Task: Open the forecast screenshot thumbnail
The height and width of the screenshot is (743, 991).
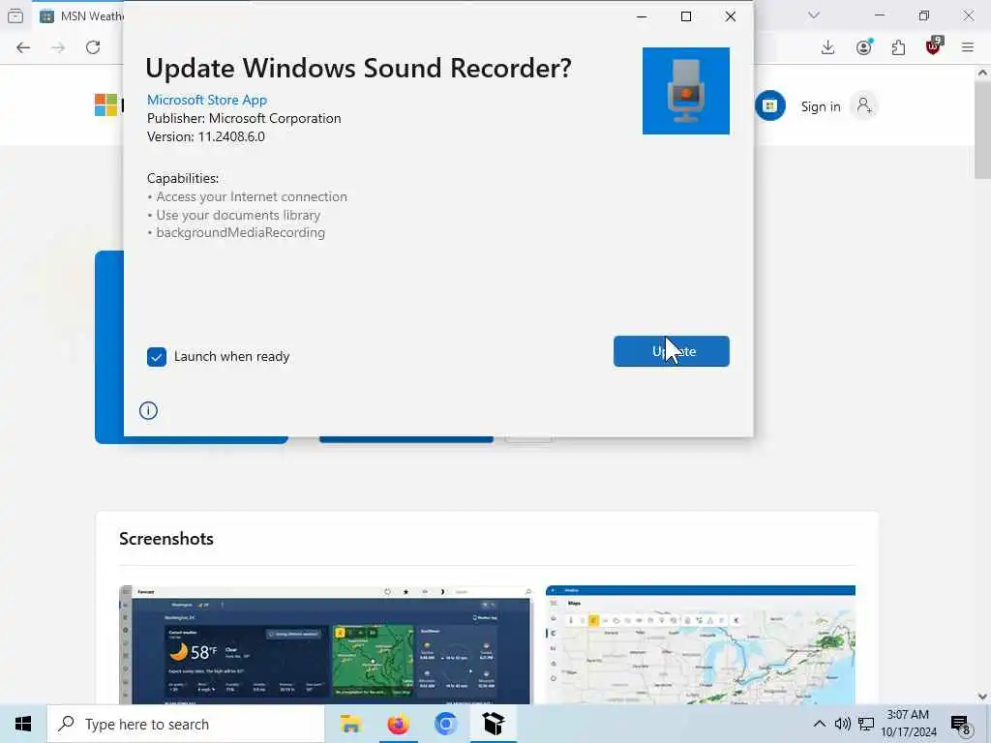Action: 326,644
